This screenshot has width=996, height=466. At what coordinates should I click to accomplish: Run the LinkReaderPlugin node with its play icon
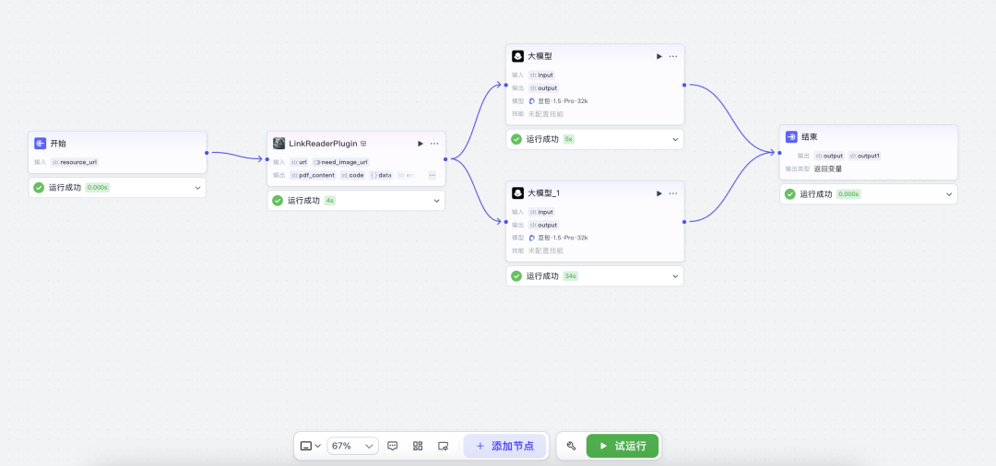pos(420,144)
